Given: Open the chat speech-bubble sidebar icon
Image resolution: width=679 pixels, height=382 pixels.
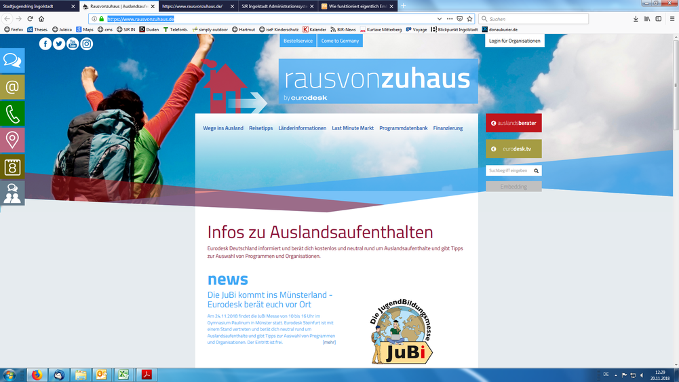Looking at the screenshot, I should click(x=12, y=60).
